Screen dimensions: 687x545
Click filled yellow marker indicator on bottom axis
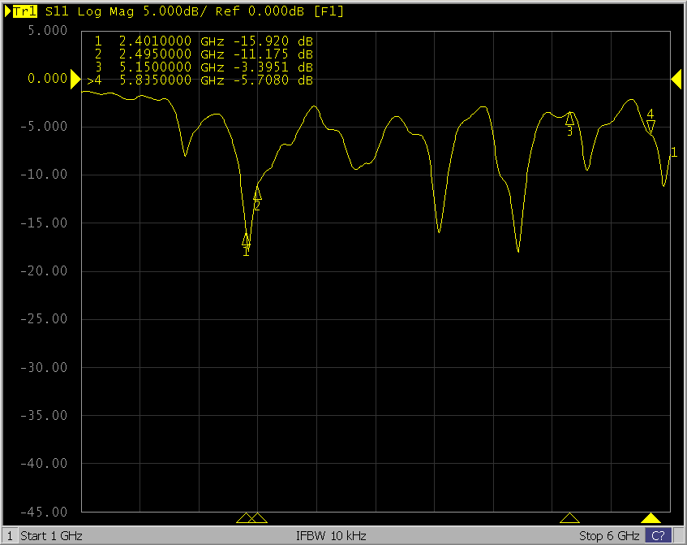(x=651, y=518)
